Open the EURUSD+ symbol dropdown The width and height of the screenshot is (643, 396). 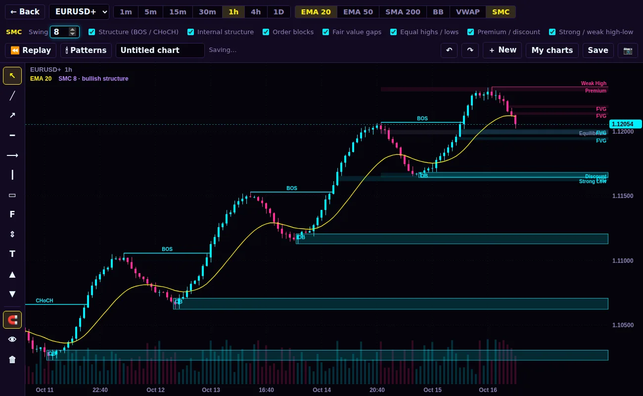79,12
